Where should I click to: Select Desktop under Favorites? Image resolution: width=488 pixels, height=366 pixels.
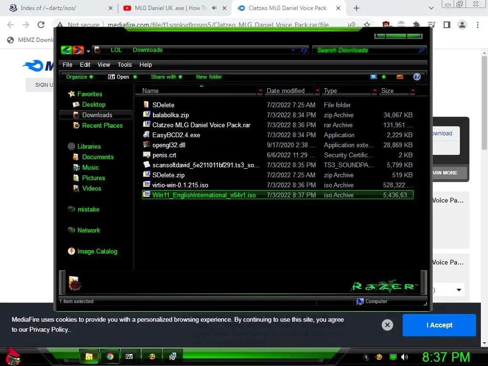pos(93,104)
